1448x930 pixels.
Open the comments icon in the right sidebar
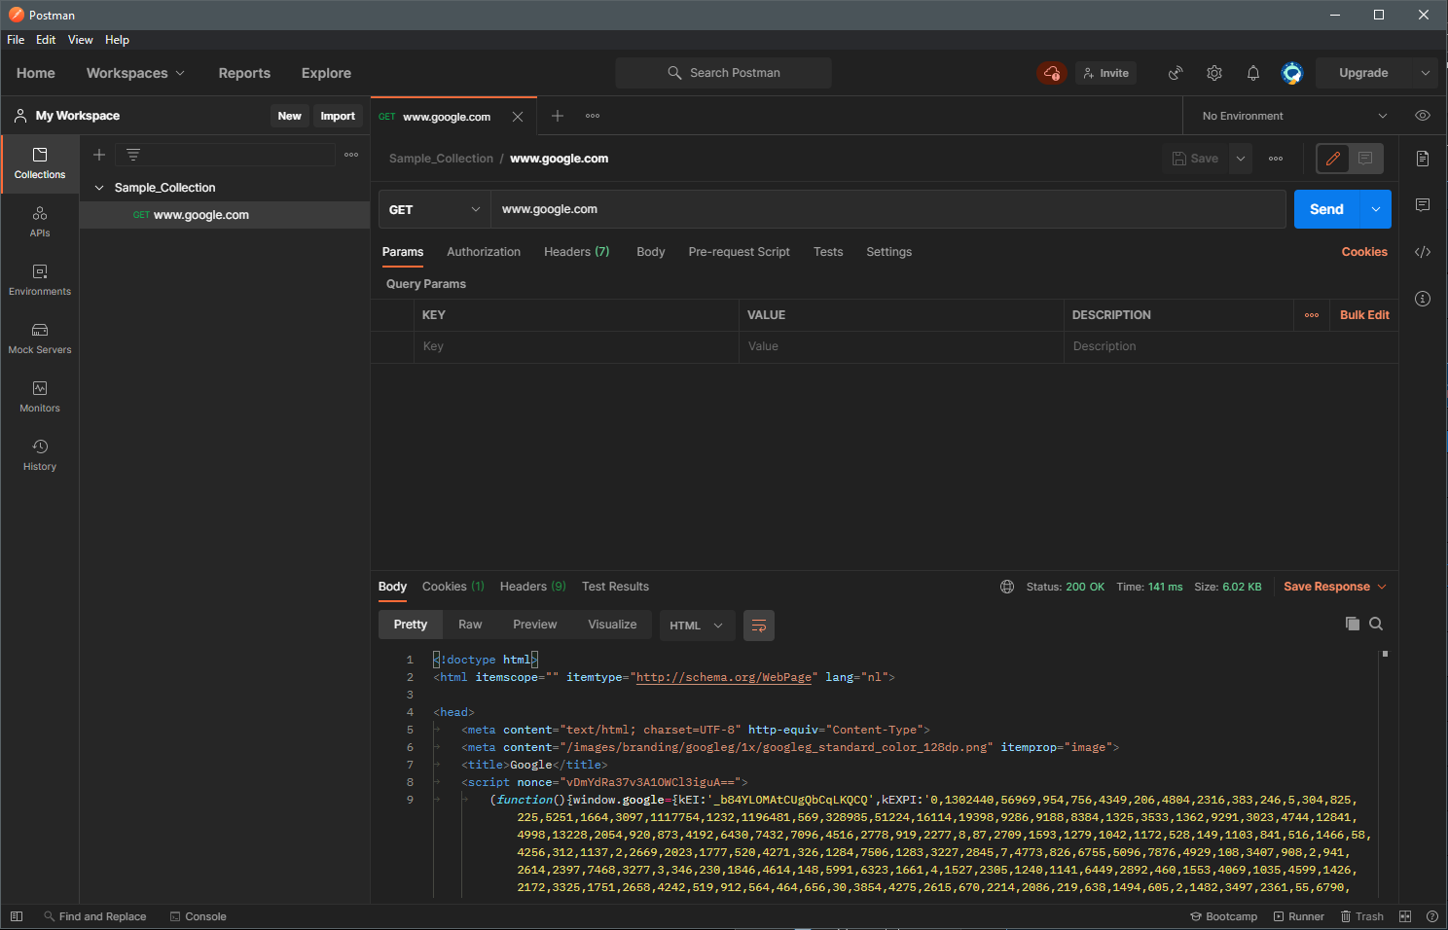click(x=1423, y=205)
